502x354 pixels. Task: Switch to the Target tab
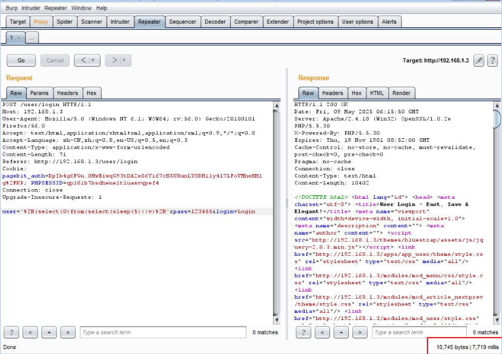click(x=18, y=22)
